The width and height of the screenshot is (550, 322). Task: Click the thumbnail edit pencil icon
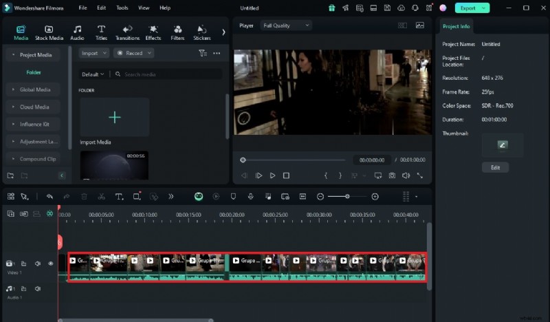pyautogui.click(x=503, y=144)
